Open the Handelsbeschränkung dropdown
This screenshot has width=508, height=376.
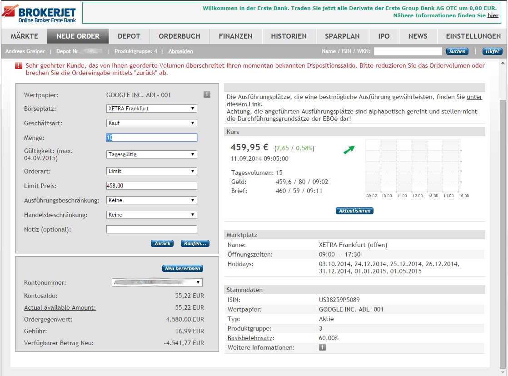[152, 215]
